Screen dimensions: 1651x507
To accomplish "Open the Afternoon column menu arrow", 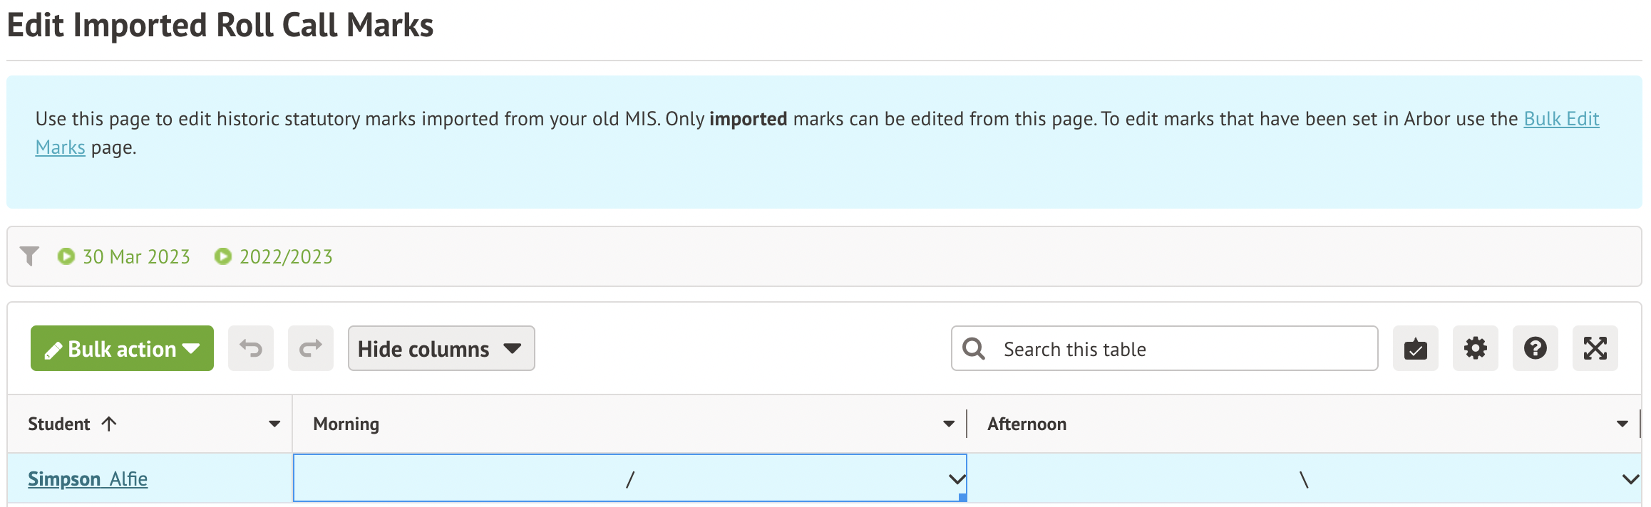I will point(1622,424).
